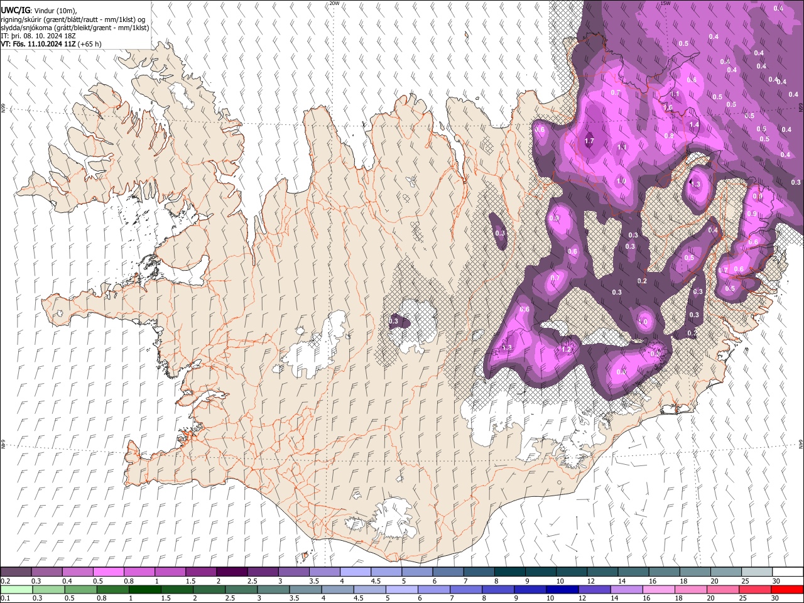This screenshot has height=603, width=804.
Task: Click the top legend row swatch between 0.3 and 0.4
Action: point(46,572)
